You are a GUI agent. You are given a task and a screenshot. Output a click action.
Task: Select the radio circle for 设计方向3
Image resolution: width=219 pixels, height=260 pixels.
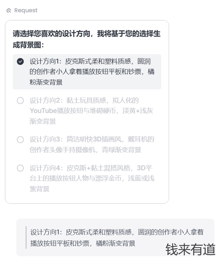pyautogui.click(x=20, y=139)
